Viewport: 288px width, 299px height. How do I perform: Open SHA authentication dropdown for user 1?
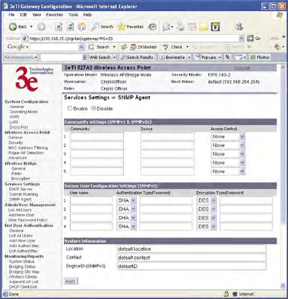click(133, 201)
